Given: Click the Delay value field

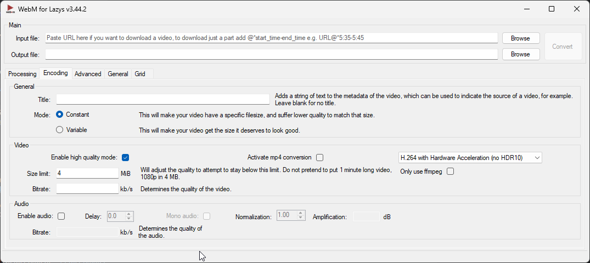Looking at the screenshot, I should (116, 216).
